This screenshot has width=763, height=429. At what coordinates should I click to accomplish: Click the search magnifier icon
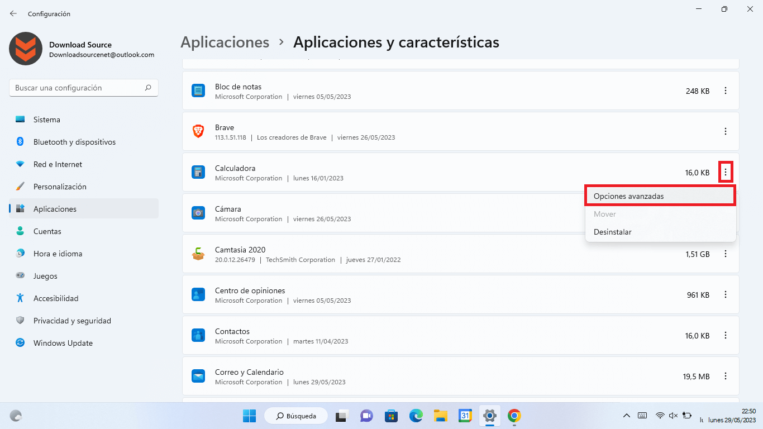click(148, 88)
